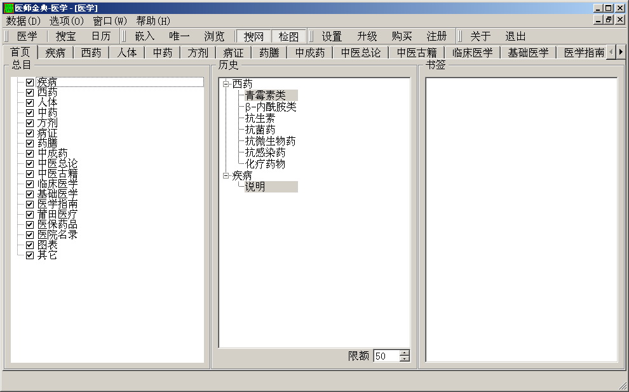Click the 退出 exit button
Viewport: 629px width, 392px height.
tap(515, 36)
